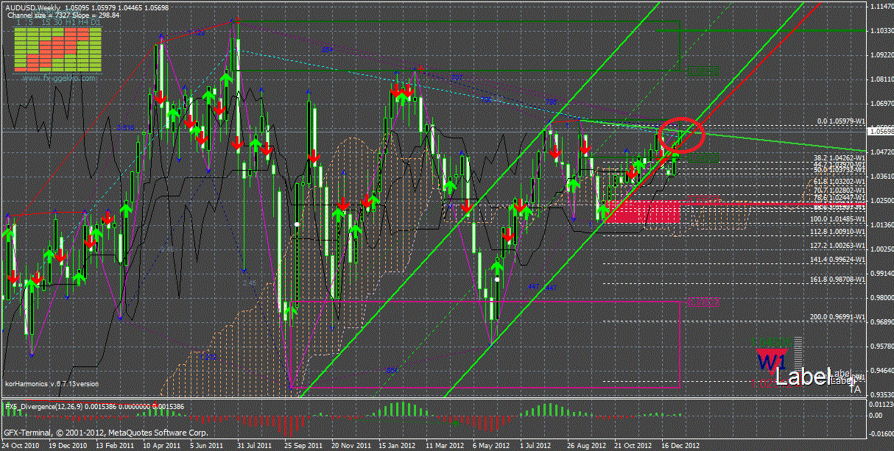The image size is (894, 451).
Task: Select the H1 column in the timeframe grid
Action: [x=71, y=24]
